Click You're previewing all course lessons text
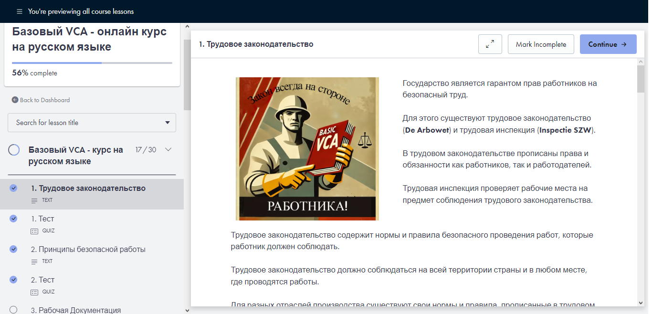Image resolution: width=652 pixels, height=314 pixels. tap(81, 11)
